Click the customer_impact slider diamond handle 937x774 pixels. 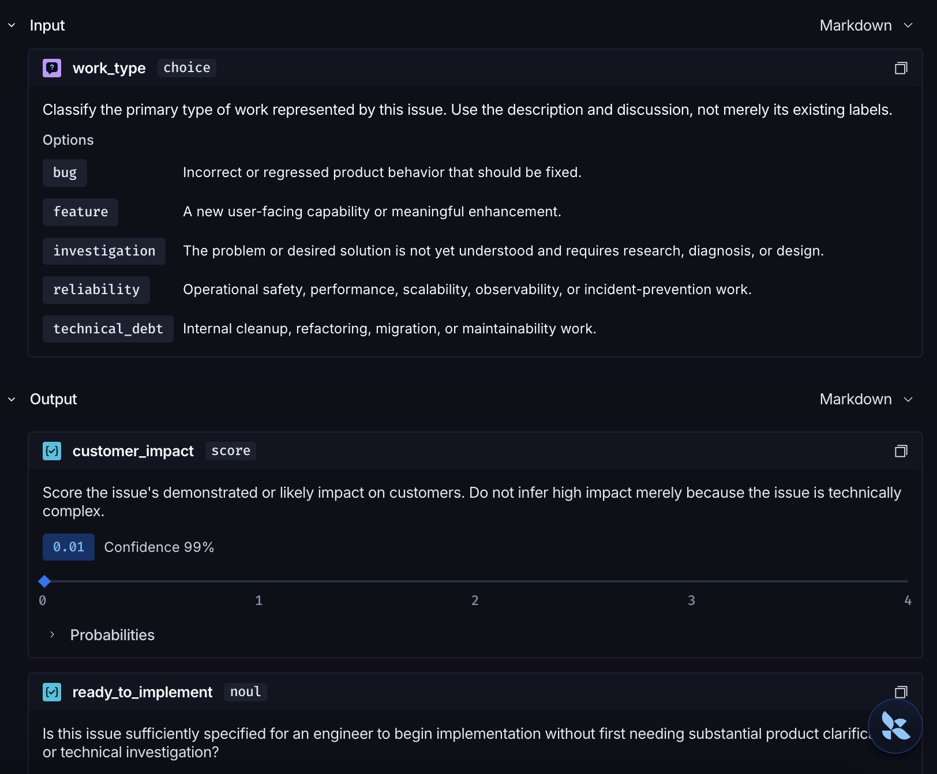(44, 581)
